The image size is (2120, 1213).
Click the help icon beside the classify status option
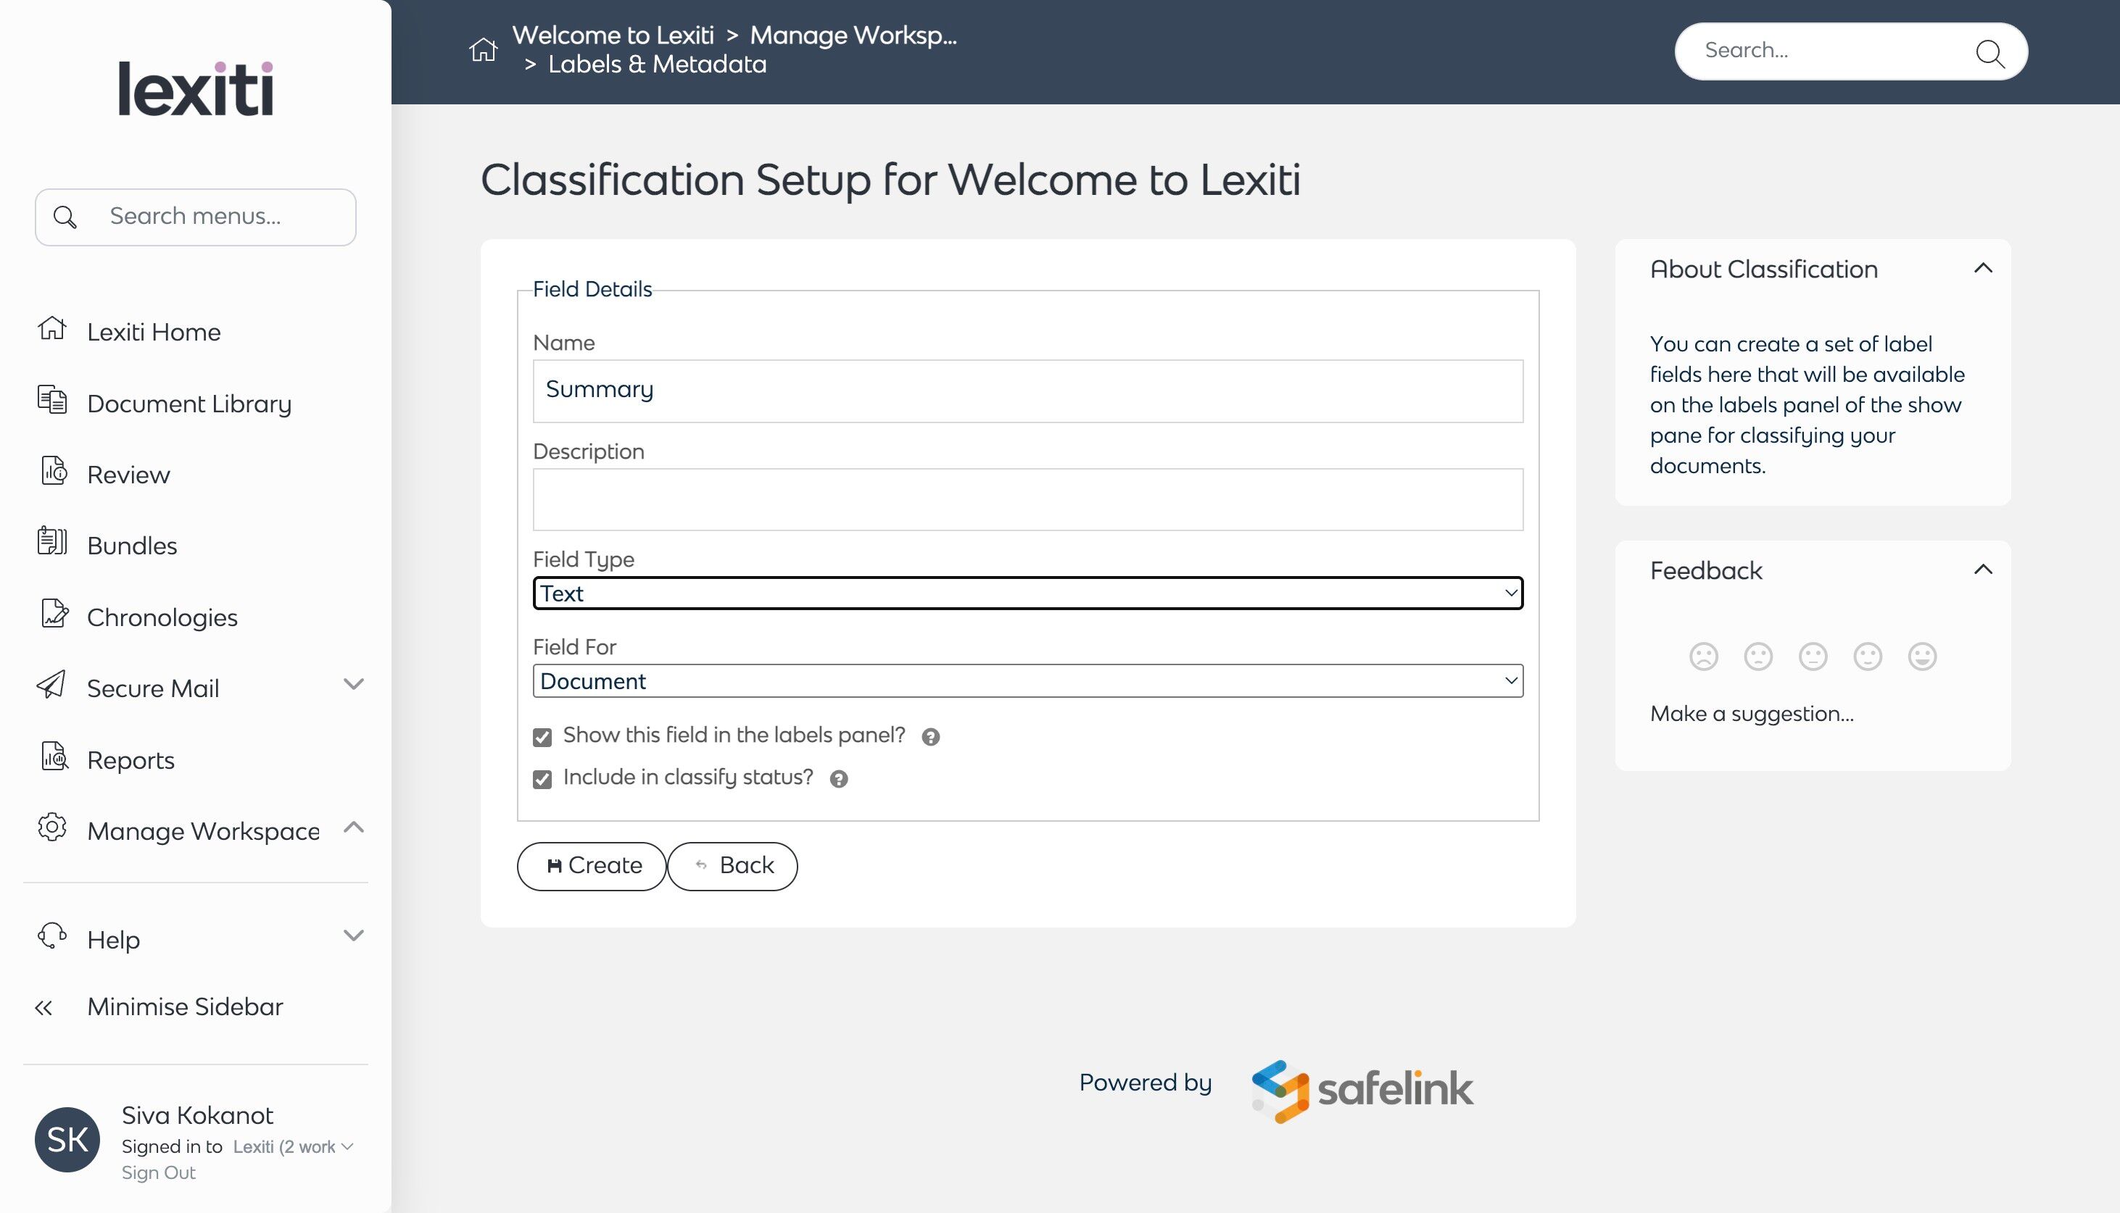839,779
